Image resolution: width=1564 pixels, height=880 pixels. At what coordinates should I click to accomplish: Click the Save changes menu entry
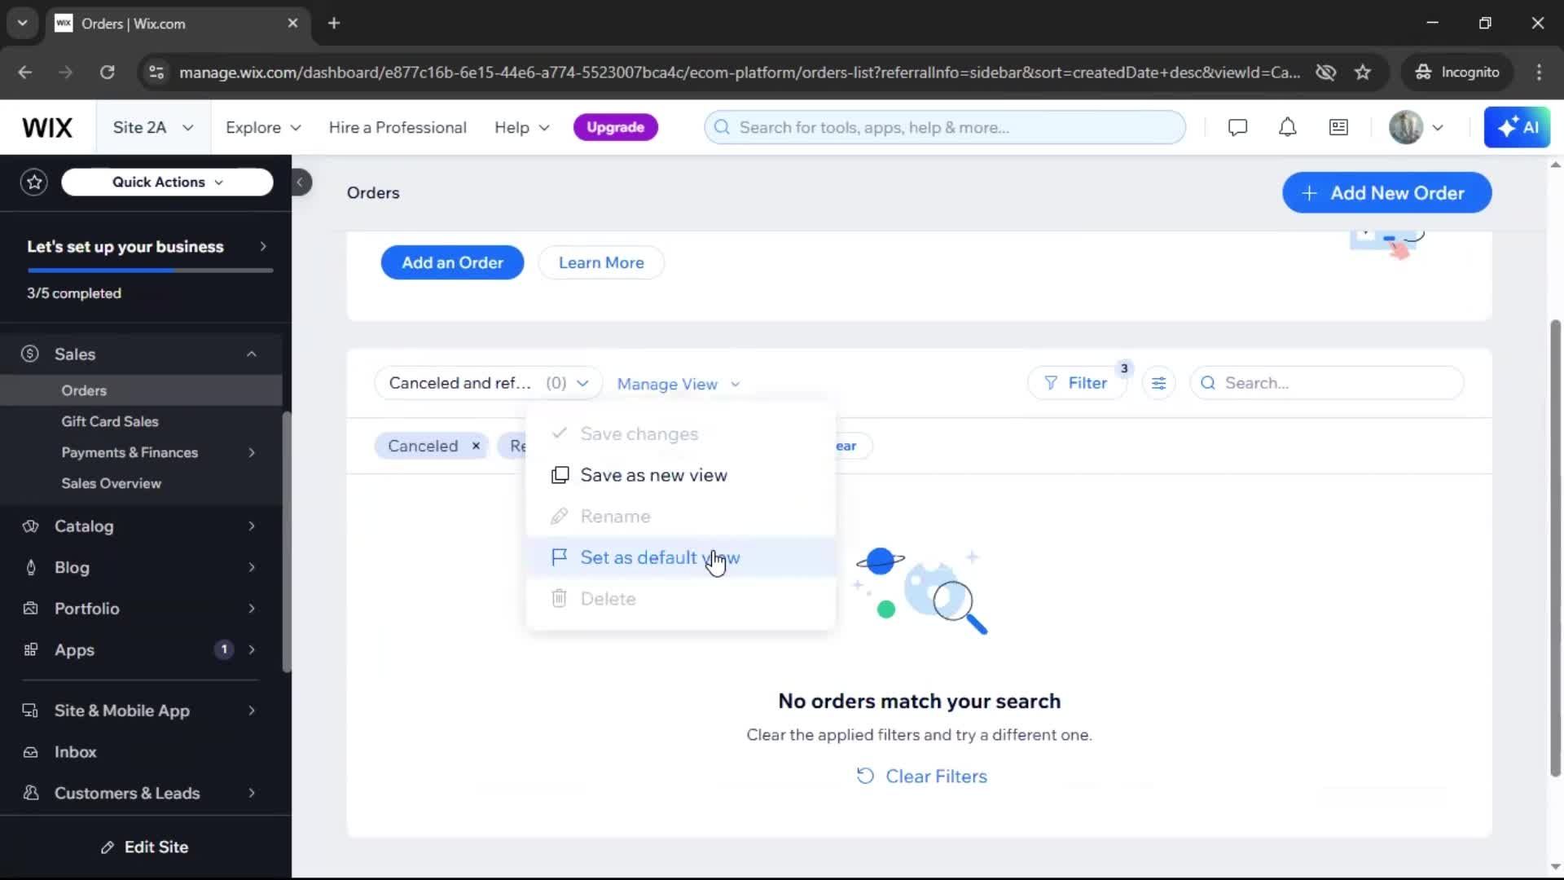(681, 434)
